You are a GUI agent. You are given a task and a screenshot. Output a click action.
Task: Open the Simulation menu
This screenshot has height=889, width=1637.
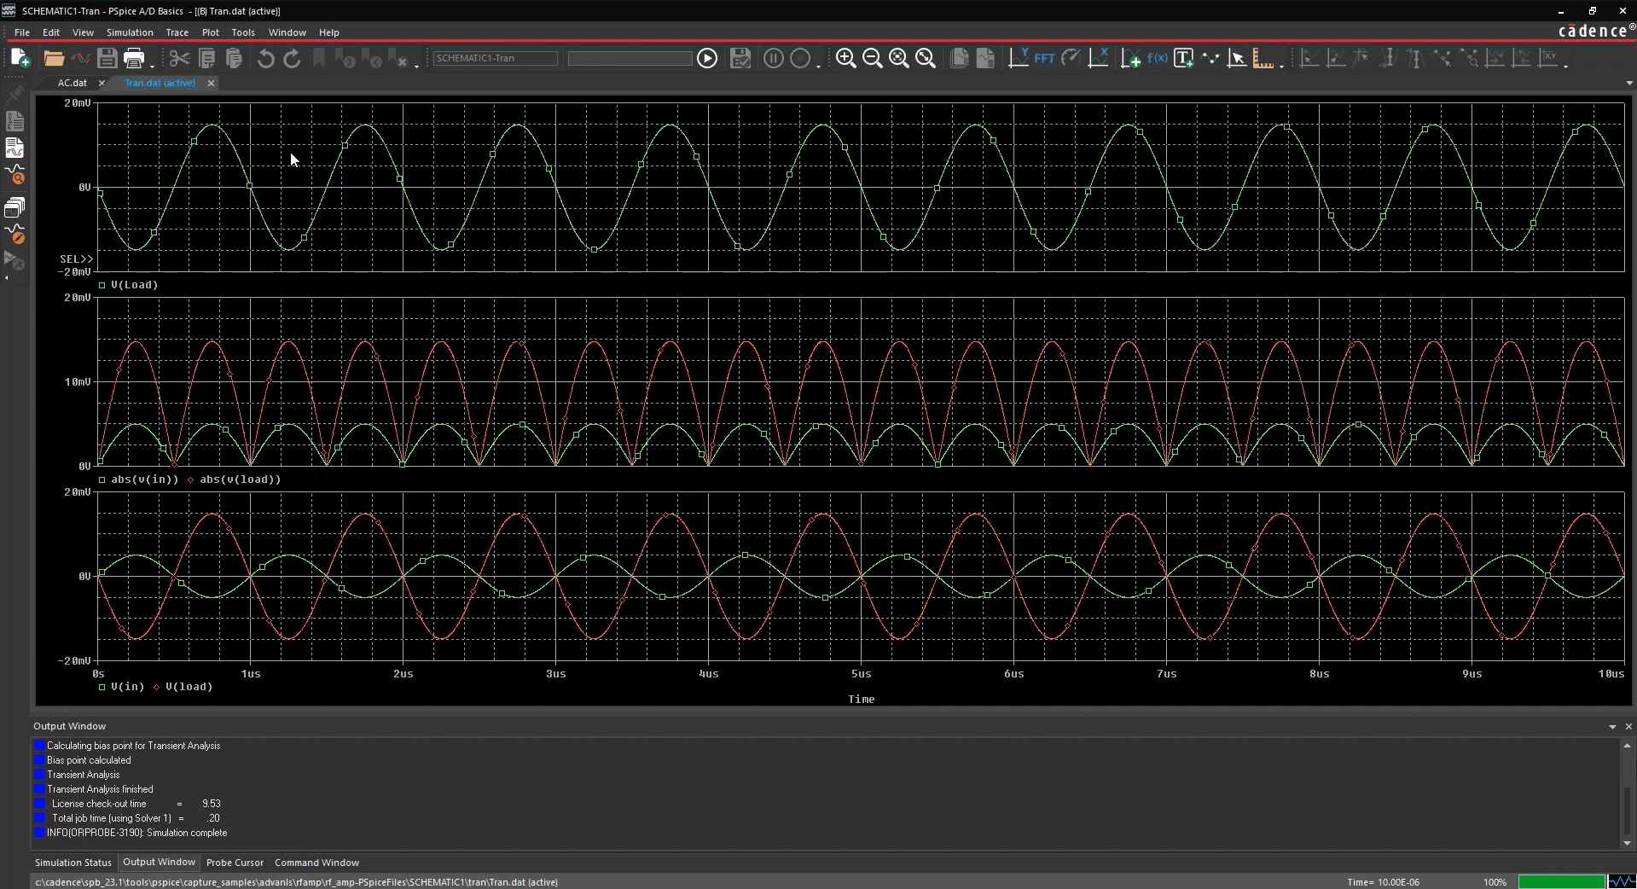tap(130, 32)
